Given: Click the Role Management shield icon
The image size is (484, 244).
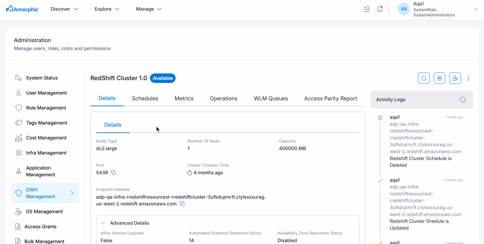Looking at the screenshot, I should click(19, 108).
